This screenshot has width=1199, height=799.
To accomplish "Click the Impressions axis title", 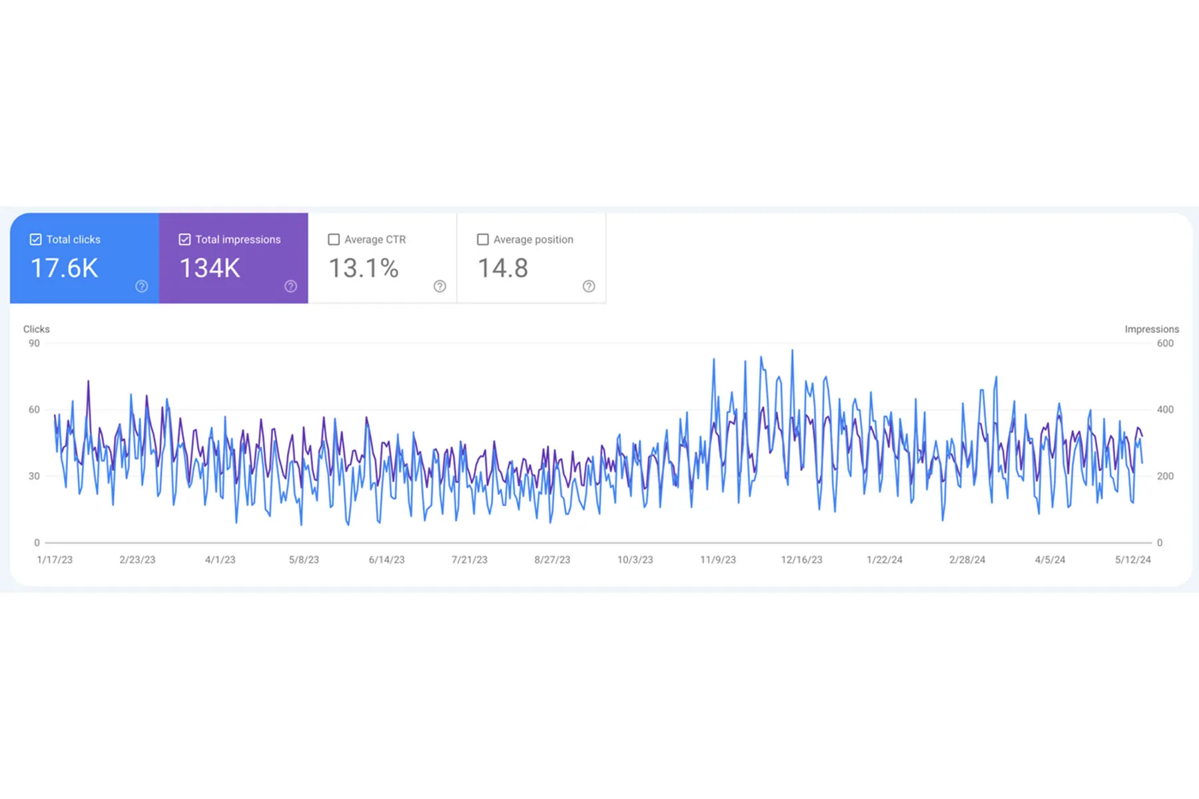I will click(x=1152, y=329).
